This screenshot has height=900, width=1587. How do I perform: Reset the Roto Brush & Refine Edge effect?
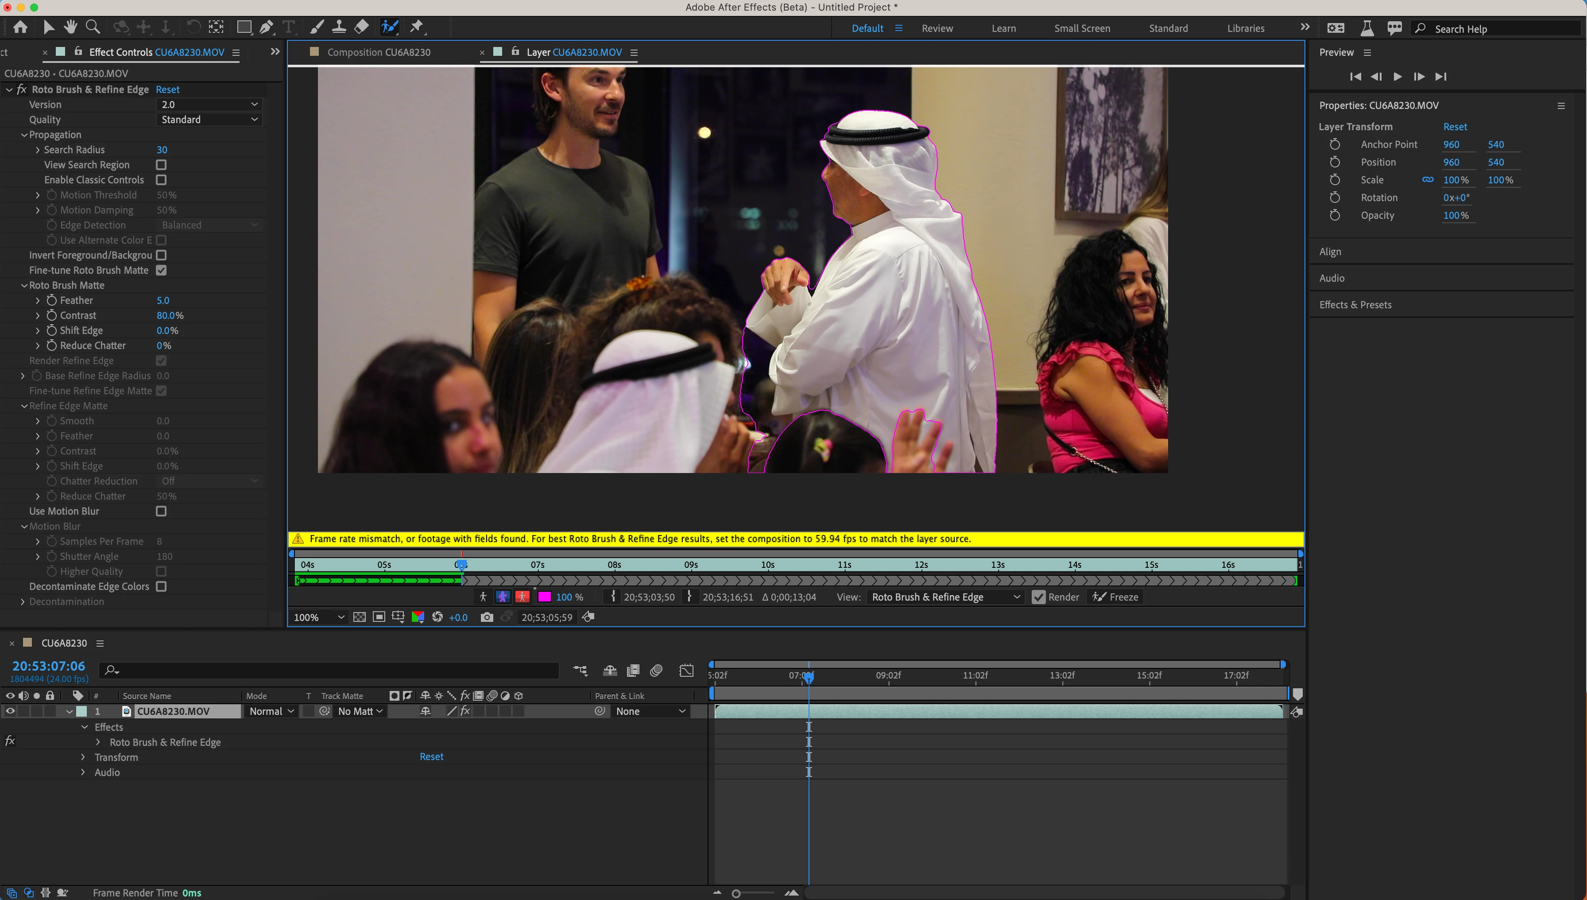tap(167, 89)
